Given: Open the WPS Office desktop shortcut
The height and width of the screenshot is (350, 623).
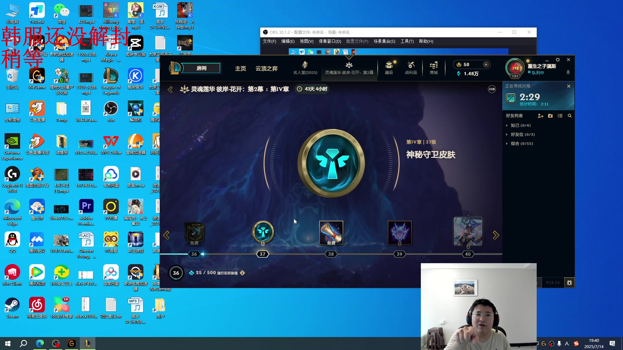Looking at the screenshot, I should pyautogui.click(x=111, y=145).
